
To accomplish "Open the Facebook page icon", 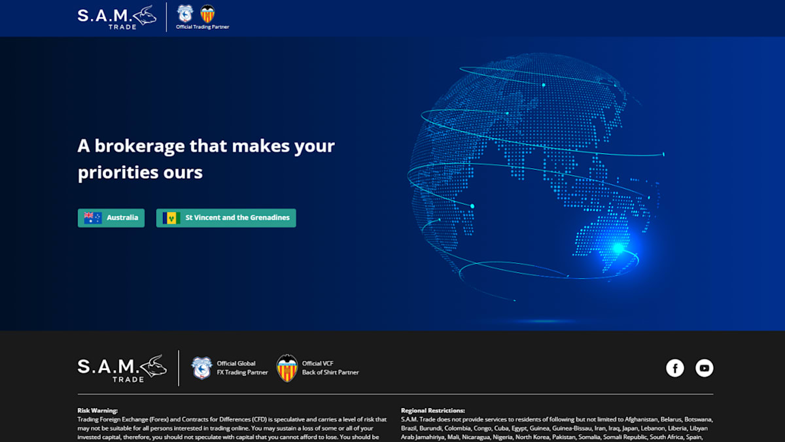I will click(674, 368).
